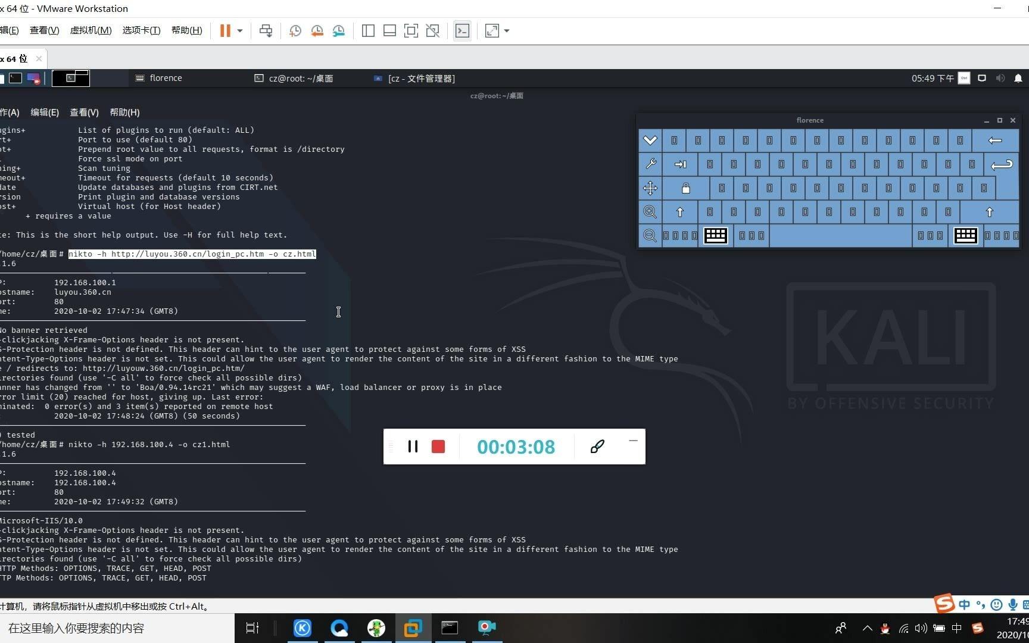
Task: Open the 编辑(E) menu in the terminal
Action: (45, 113)
